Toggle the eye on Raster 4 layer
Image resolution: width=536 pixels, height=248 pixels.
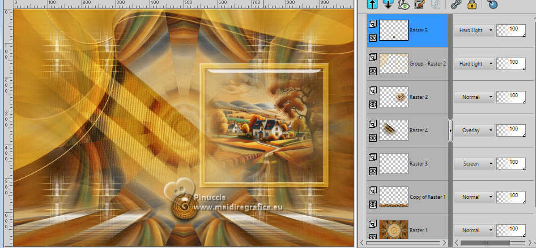(x=373, y=138)
